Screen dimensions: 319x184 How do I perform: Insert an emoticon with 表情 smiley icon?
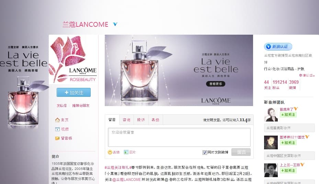coord(110,152)
